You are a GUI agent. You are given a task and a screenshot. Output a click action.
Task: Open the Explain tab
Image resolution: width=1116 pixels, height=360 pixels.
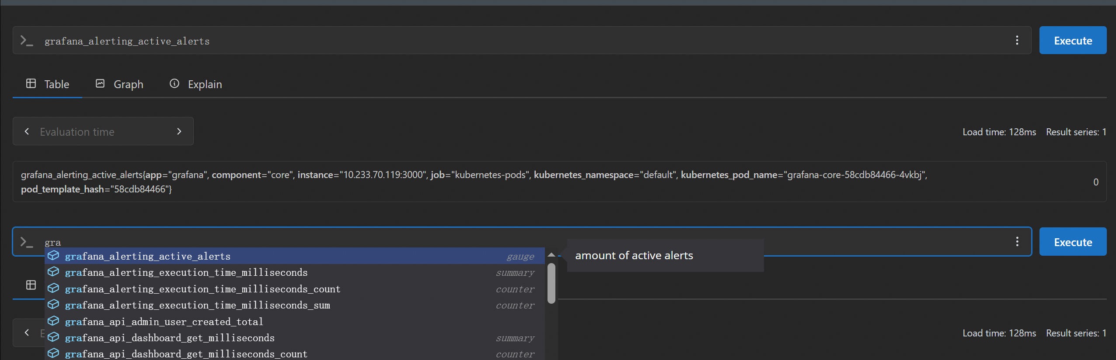click(195, 84)
